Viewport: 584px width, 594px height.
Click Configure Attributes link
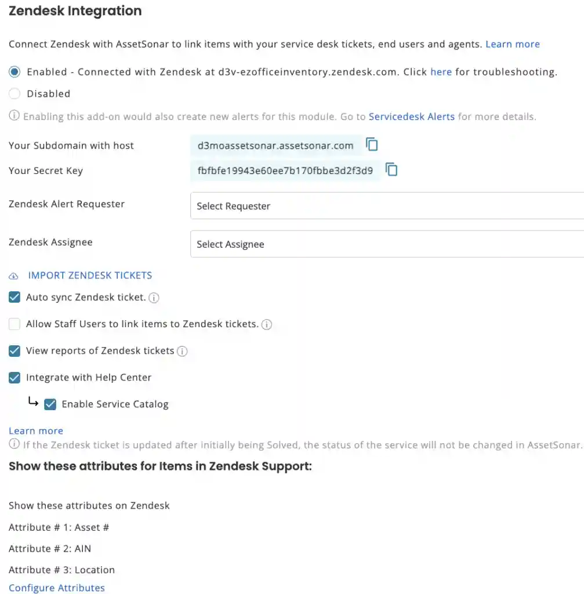(x=57, y=588)
